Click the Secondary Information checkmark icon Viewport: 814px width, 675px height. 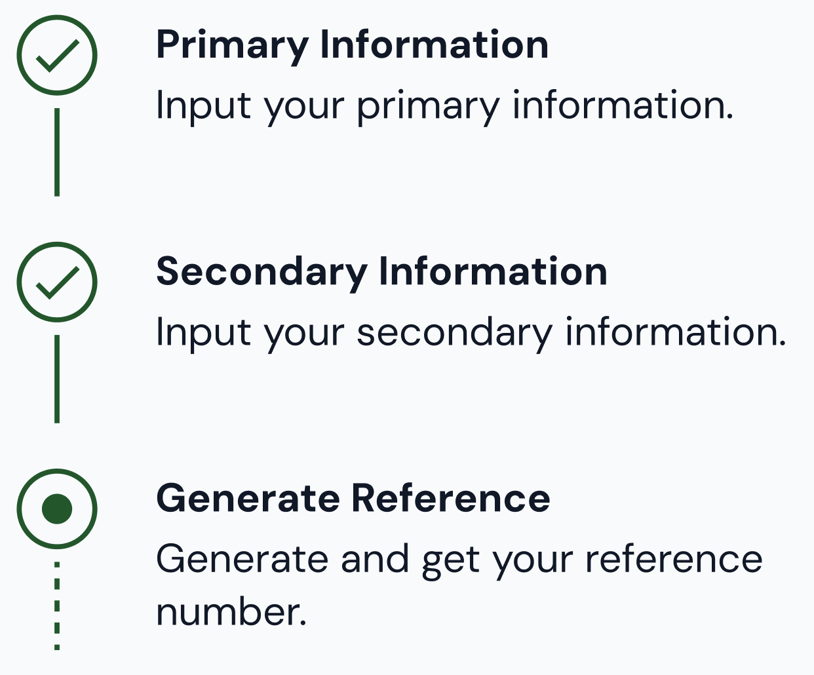coord(57,282)
